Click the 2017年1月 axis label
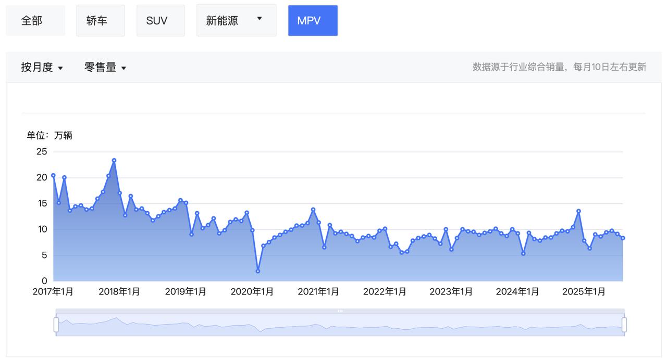This screenshot has height=361, width=666. pos(53,292)
